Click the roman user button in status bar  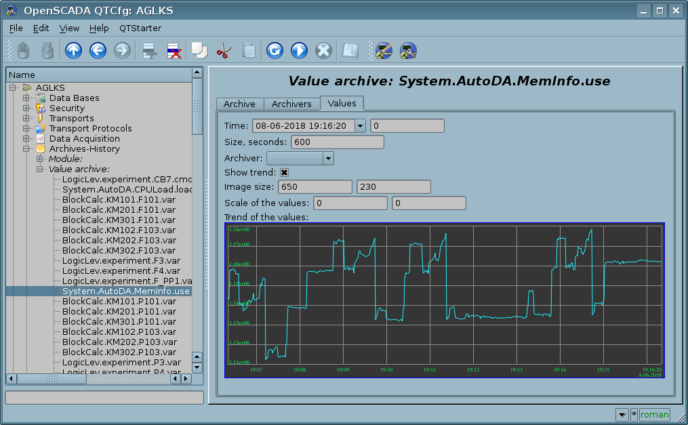click(x=654, y=415)
